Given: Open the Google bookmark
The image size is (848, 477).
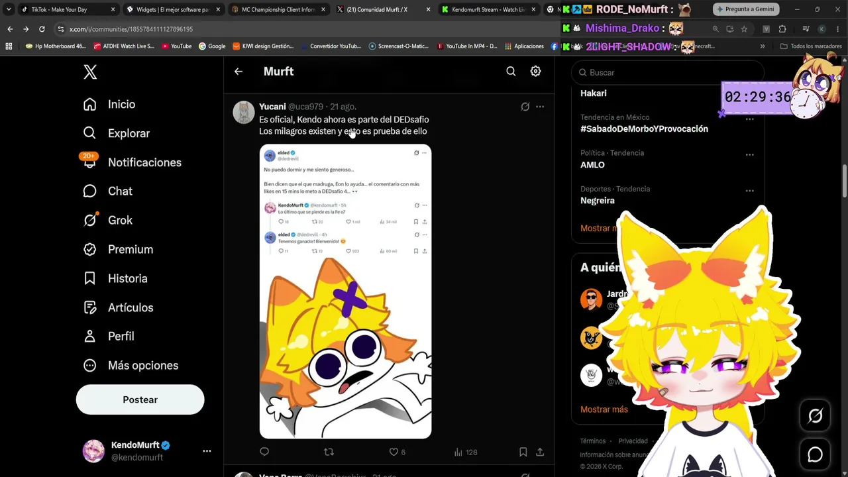Looking at the screenshot, I should pyautogui.click(x=212, y=46).
